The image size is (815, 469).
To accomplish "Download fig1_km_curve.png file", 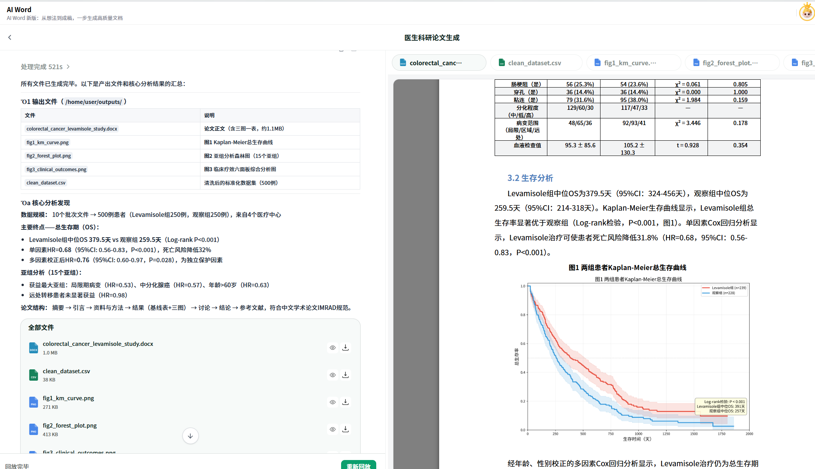I will coord(345,402).
